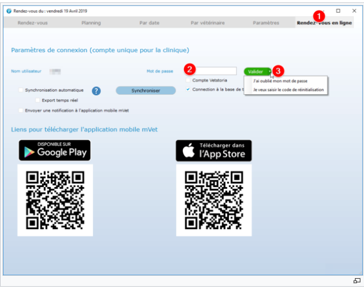Click the Synchroniser button

(146, 91)
